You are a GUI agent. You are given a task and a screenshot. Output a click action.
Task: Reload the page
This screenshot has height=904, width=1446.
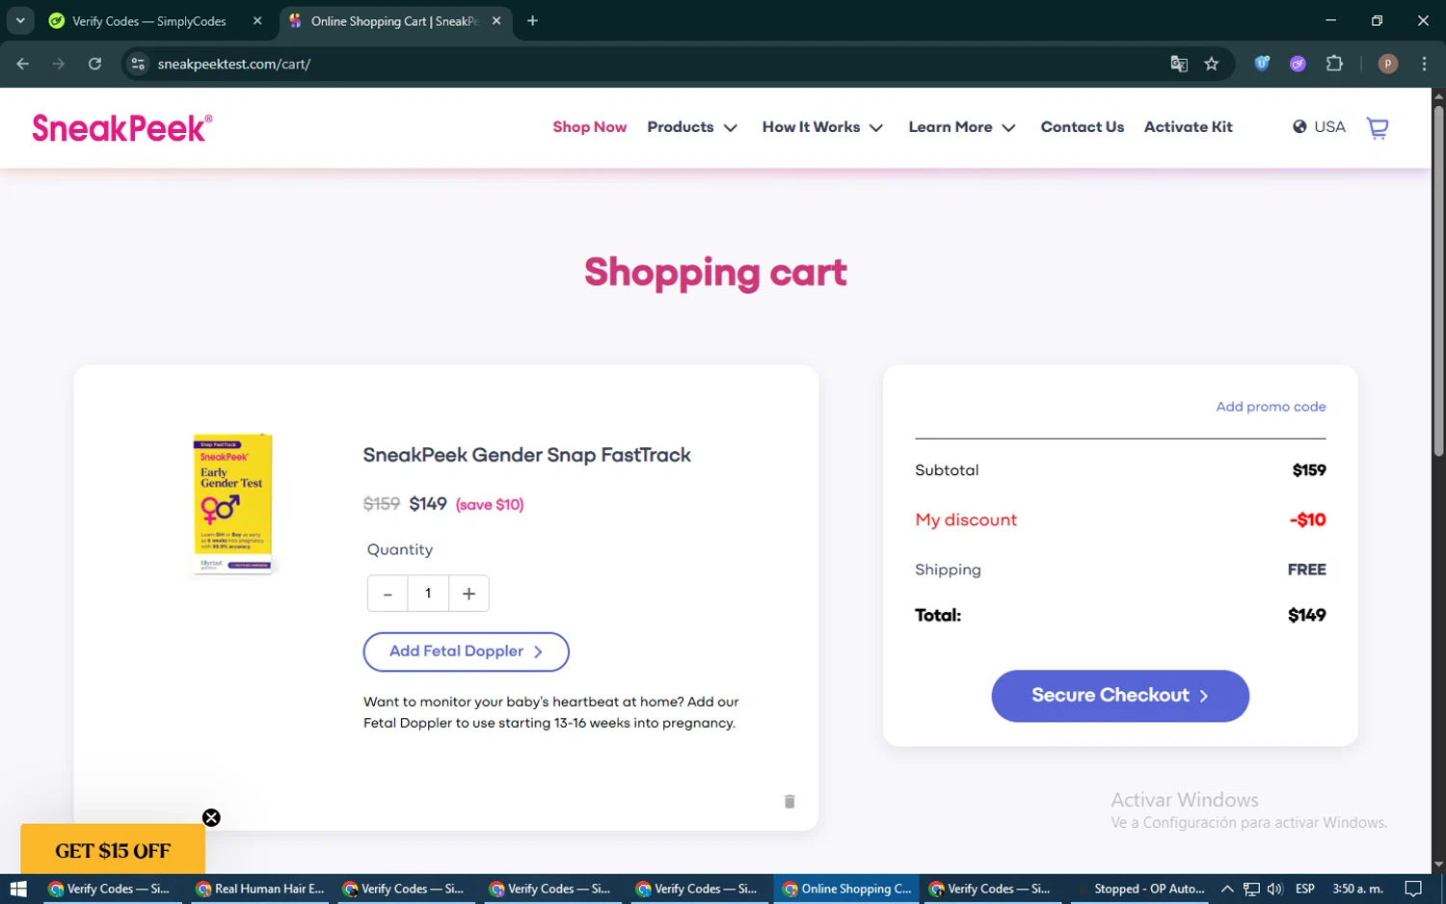[94, 64]
